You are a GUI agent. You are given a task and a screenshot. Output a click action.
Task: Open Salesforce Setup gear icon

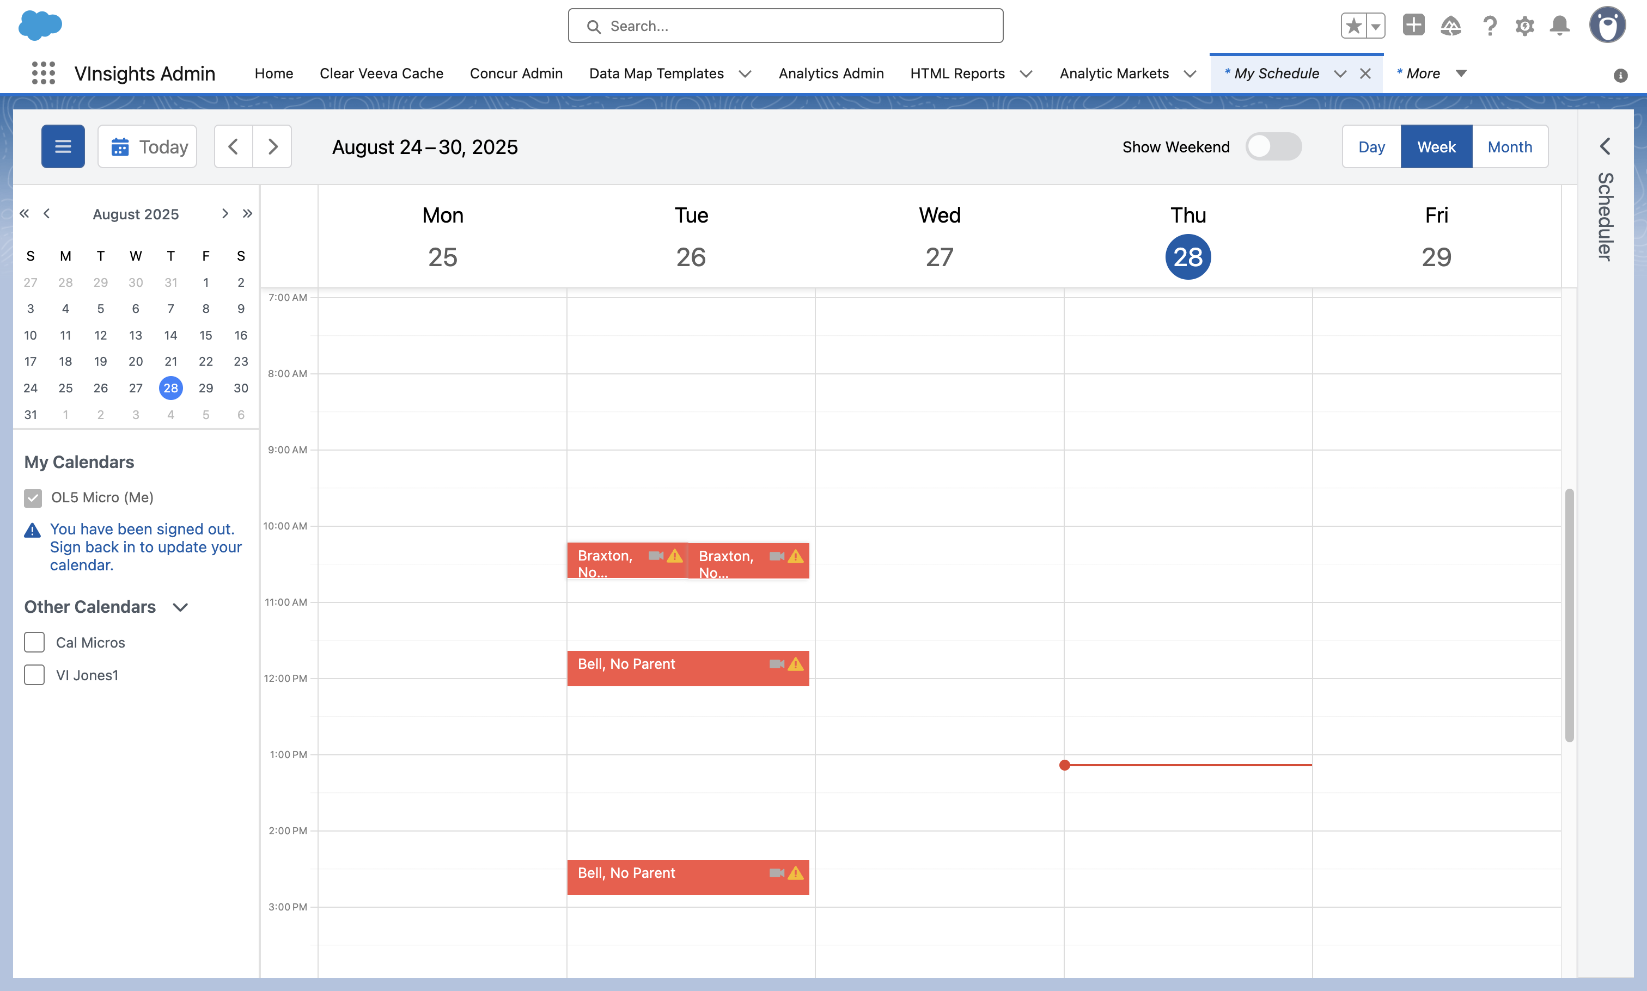coord(1524,26)
